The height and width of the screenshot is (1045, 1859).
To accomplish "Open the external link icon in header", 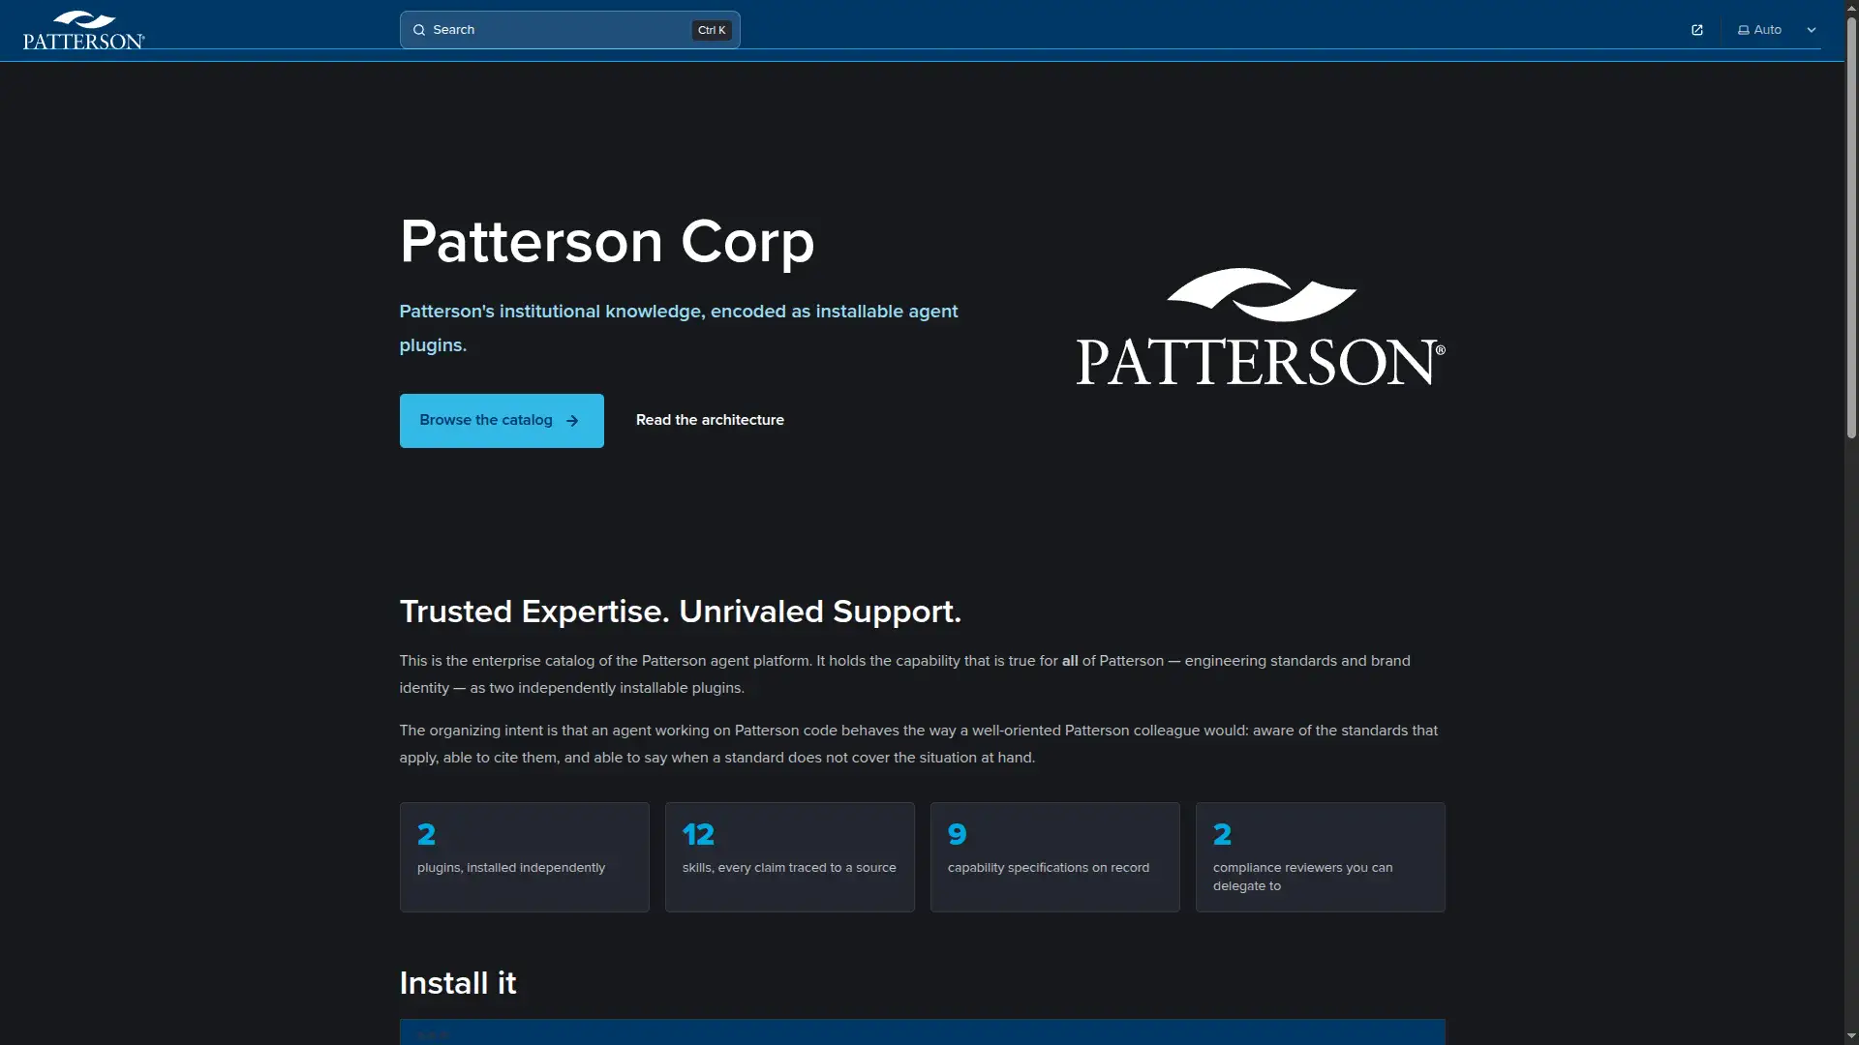I will tap(1697, 30).
